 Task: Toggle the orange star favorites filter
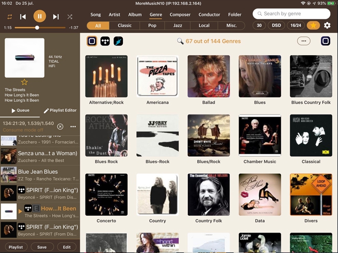tap(313, 26)
